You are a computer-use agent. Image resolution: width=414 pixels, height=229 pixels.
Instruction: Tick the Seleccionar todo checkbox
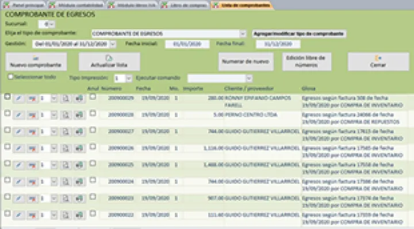(10, 77)
